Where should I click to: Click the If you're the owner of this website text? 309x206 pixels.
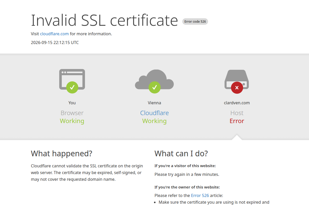pyautogui.click(x=187, y=187)
